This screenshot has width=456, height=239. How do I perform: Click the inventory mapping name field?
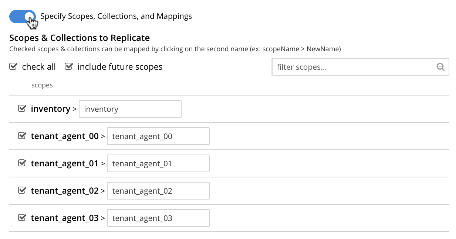click(130, 108)
